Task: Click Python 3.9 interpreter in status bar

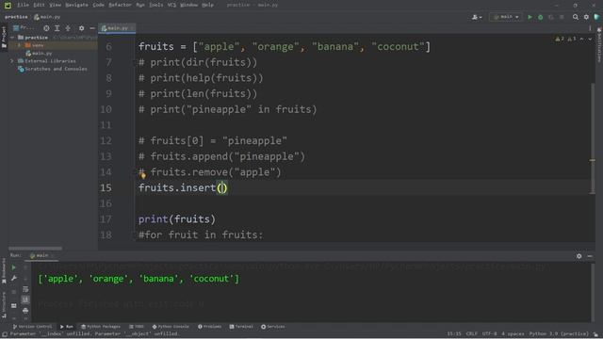Action: point(559,334)
